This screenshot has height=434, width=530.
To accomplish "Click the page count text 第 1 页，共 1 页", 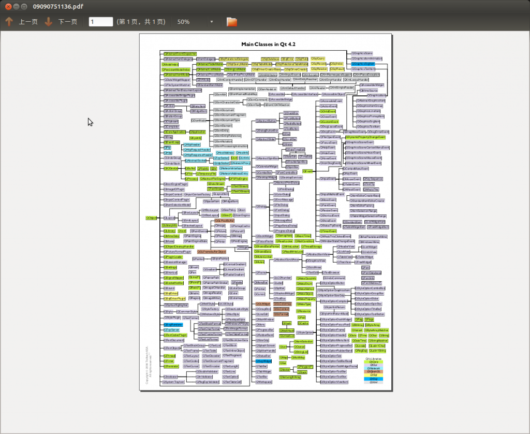I will pyautogui.click(x=141, y=22).
